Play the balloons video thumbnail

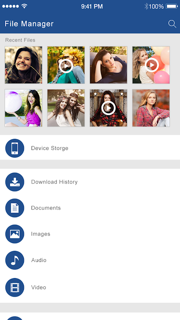[x=152, y=65]
